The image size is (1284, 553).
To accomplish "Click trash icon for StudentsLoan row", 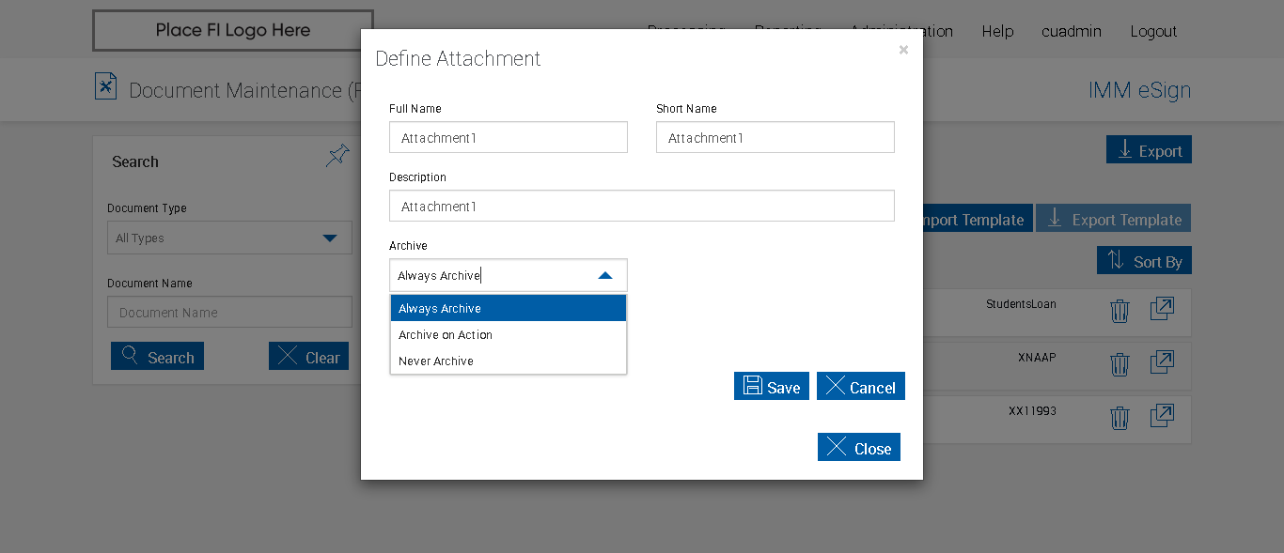I will [1119, 311].
